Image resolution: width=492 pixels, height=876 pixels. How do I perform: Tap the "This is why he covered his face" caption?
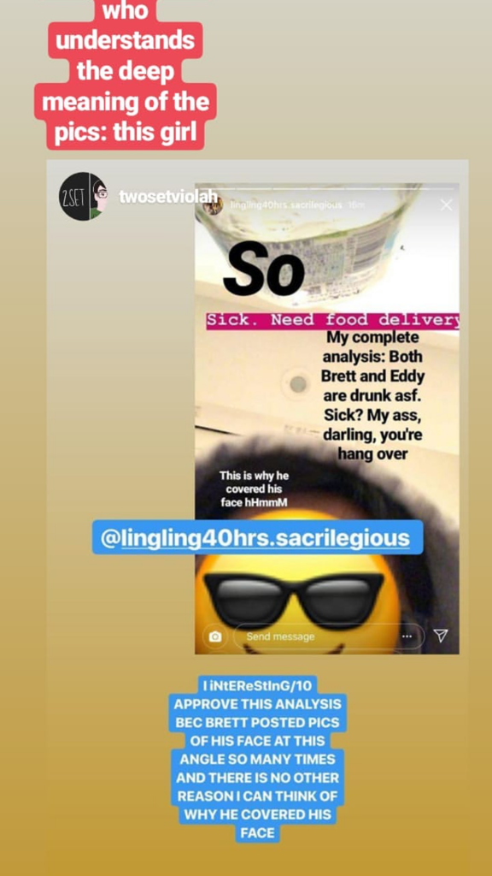coord(254,489)
